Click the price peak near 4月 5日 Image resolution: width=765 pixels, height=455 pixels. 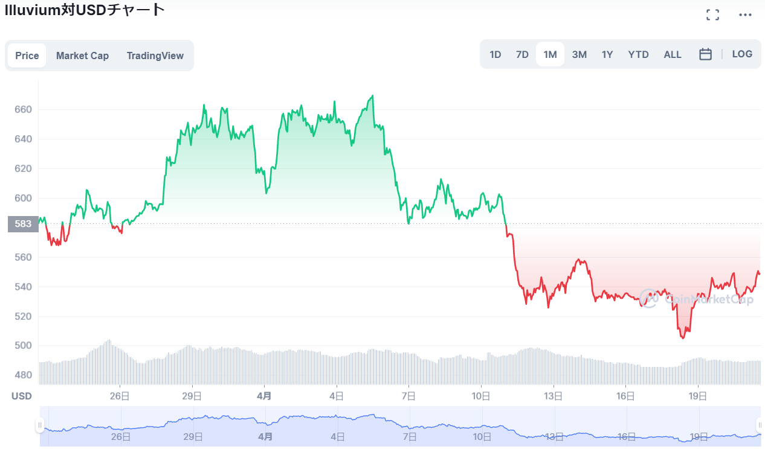(x=372, y=96)
